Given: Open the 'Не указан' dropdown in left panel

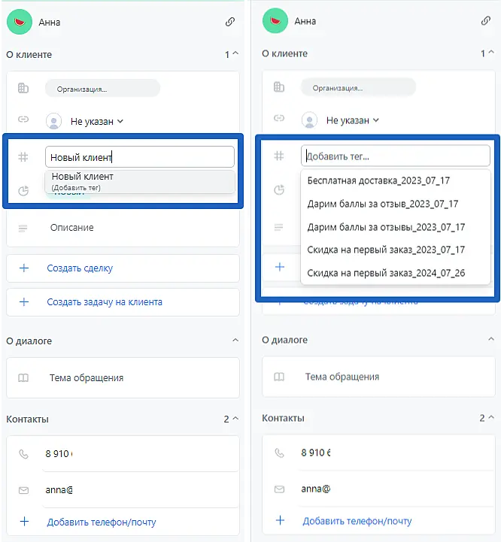Looking at the screenshot, I should [96, 120].
